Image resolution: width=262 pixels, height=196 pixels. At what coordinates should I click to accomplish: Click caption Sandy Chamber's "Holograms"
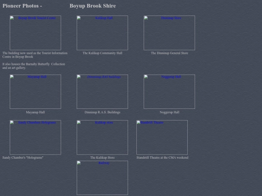[23, 157]
